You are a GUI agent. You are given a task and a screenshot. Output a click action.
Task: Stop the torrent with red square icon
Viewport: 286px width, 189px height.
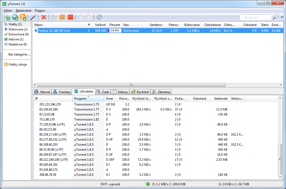coord(71,17)
